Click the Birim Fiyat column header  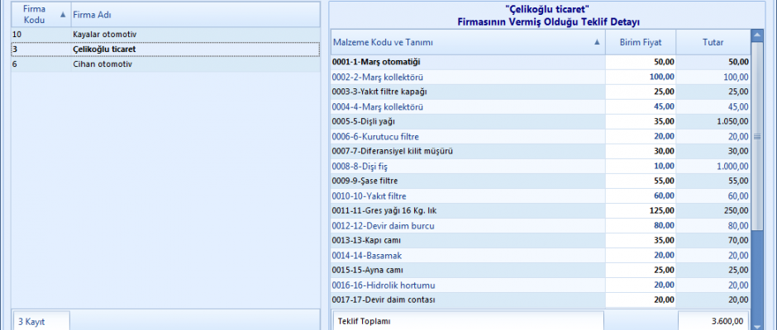(x=640, y=42)
